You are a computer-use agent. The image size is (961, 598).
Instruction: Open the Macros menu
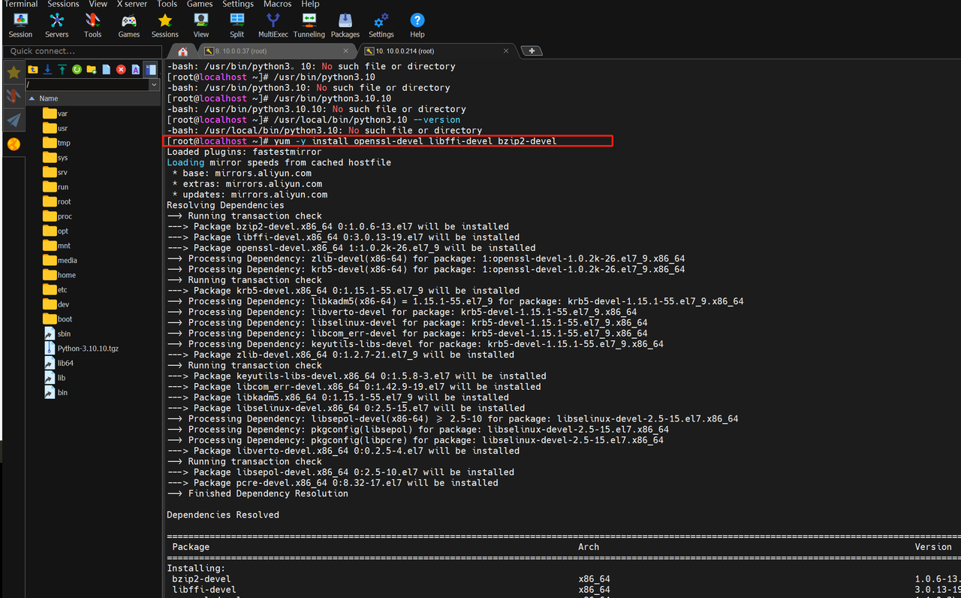click(x=277, y=5)
